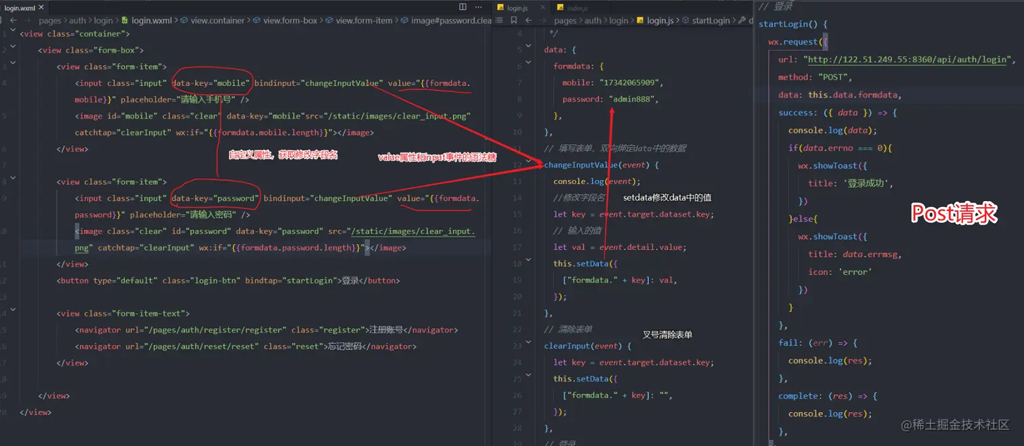
Task: Click the symbol icon before image#password.clear
Action: 404,20
